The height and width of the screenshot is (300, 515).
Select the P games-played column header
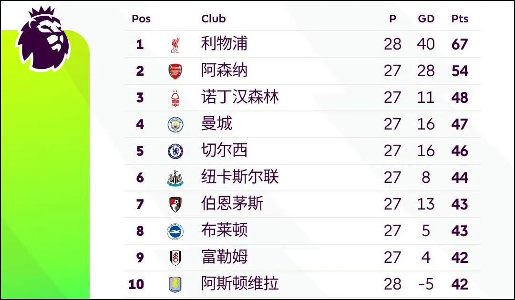pyautogui.click(x=392, y=19)
